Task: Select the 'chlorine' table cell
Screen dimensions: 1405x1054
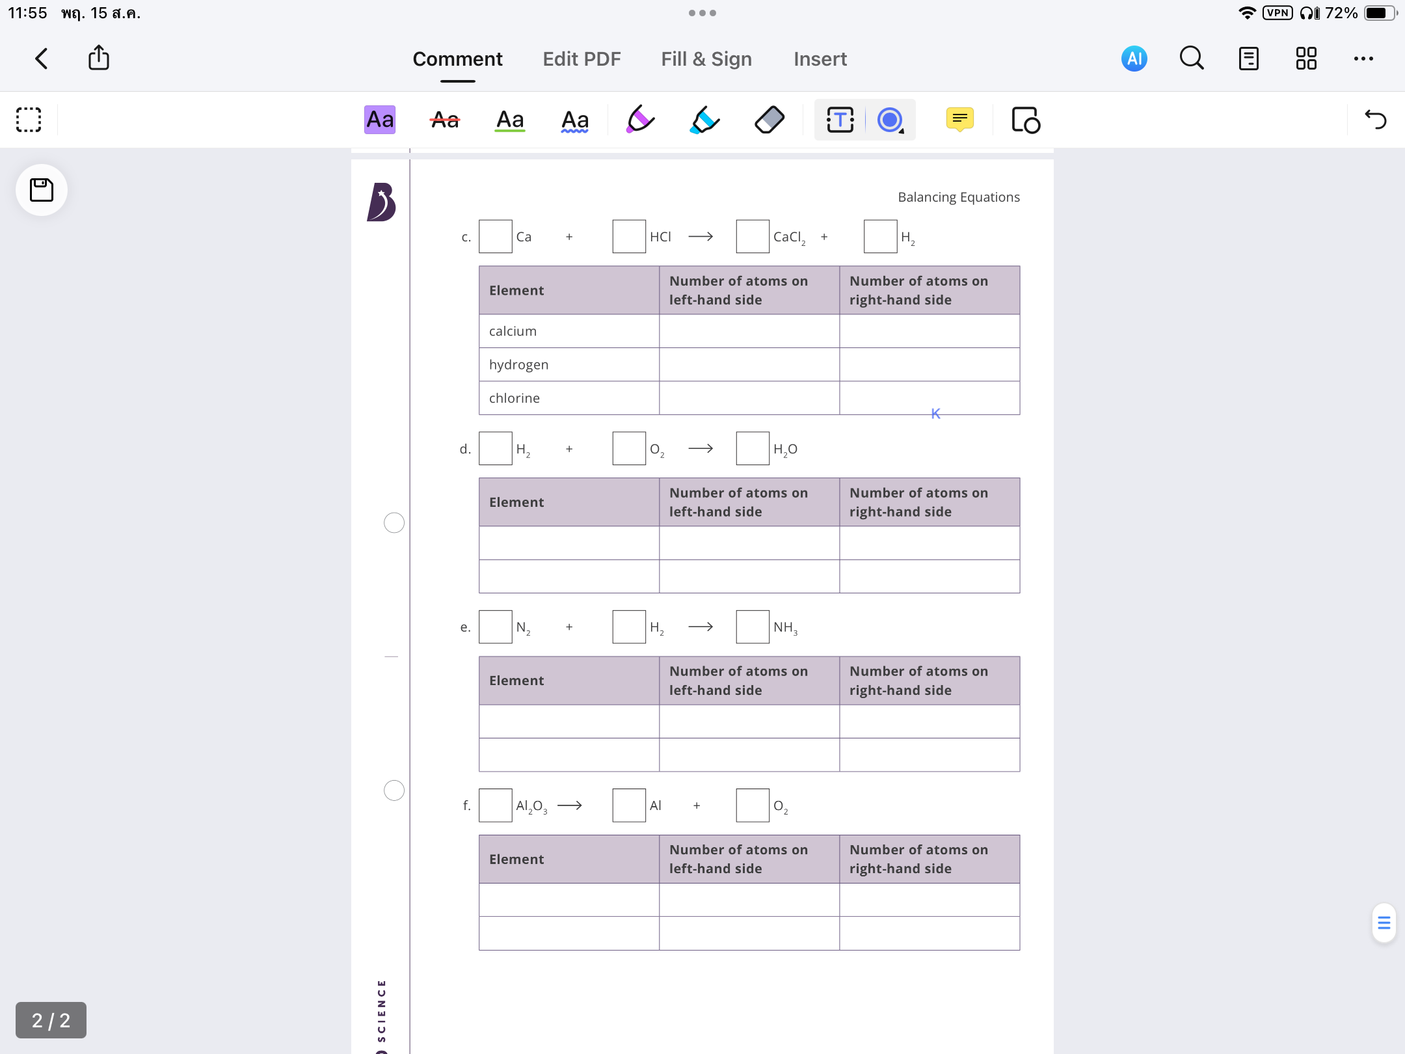Action: 569,398
